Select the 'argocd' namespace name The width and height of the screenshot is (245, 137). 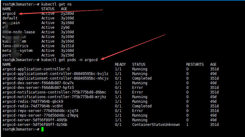pos(9,14)
